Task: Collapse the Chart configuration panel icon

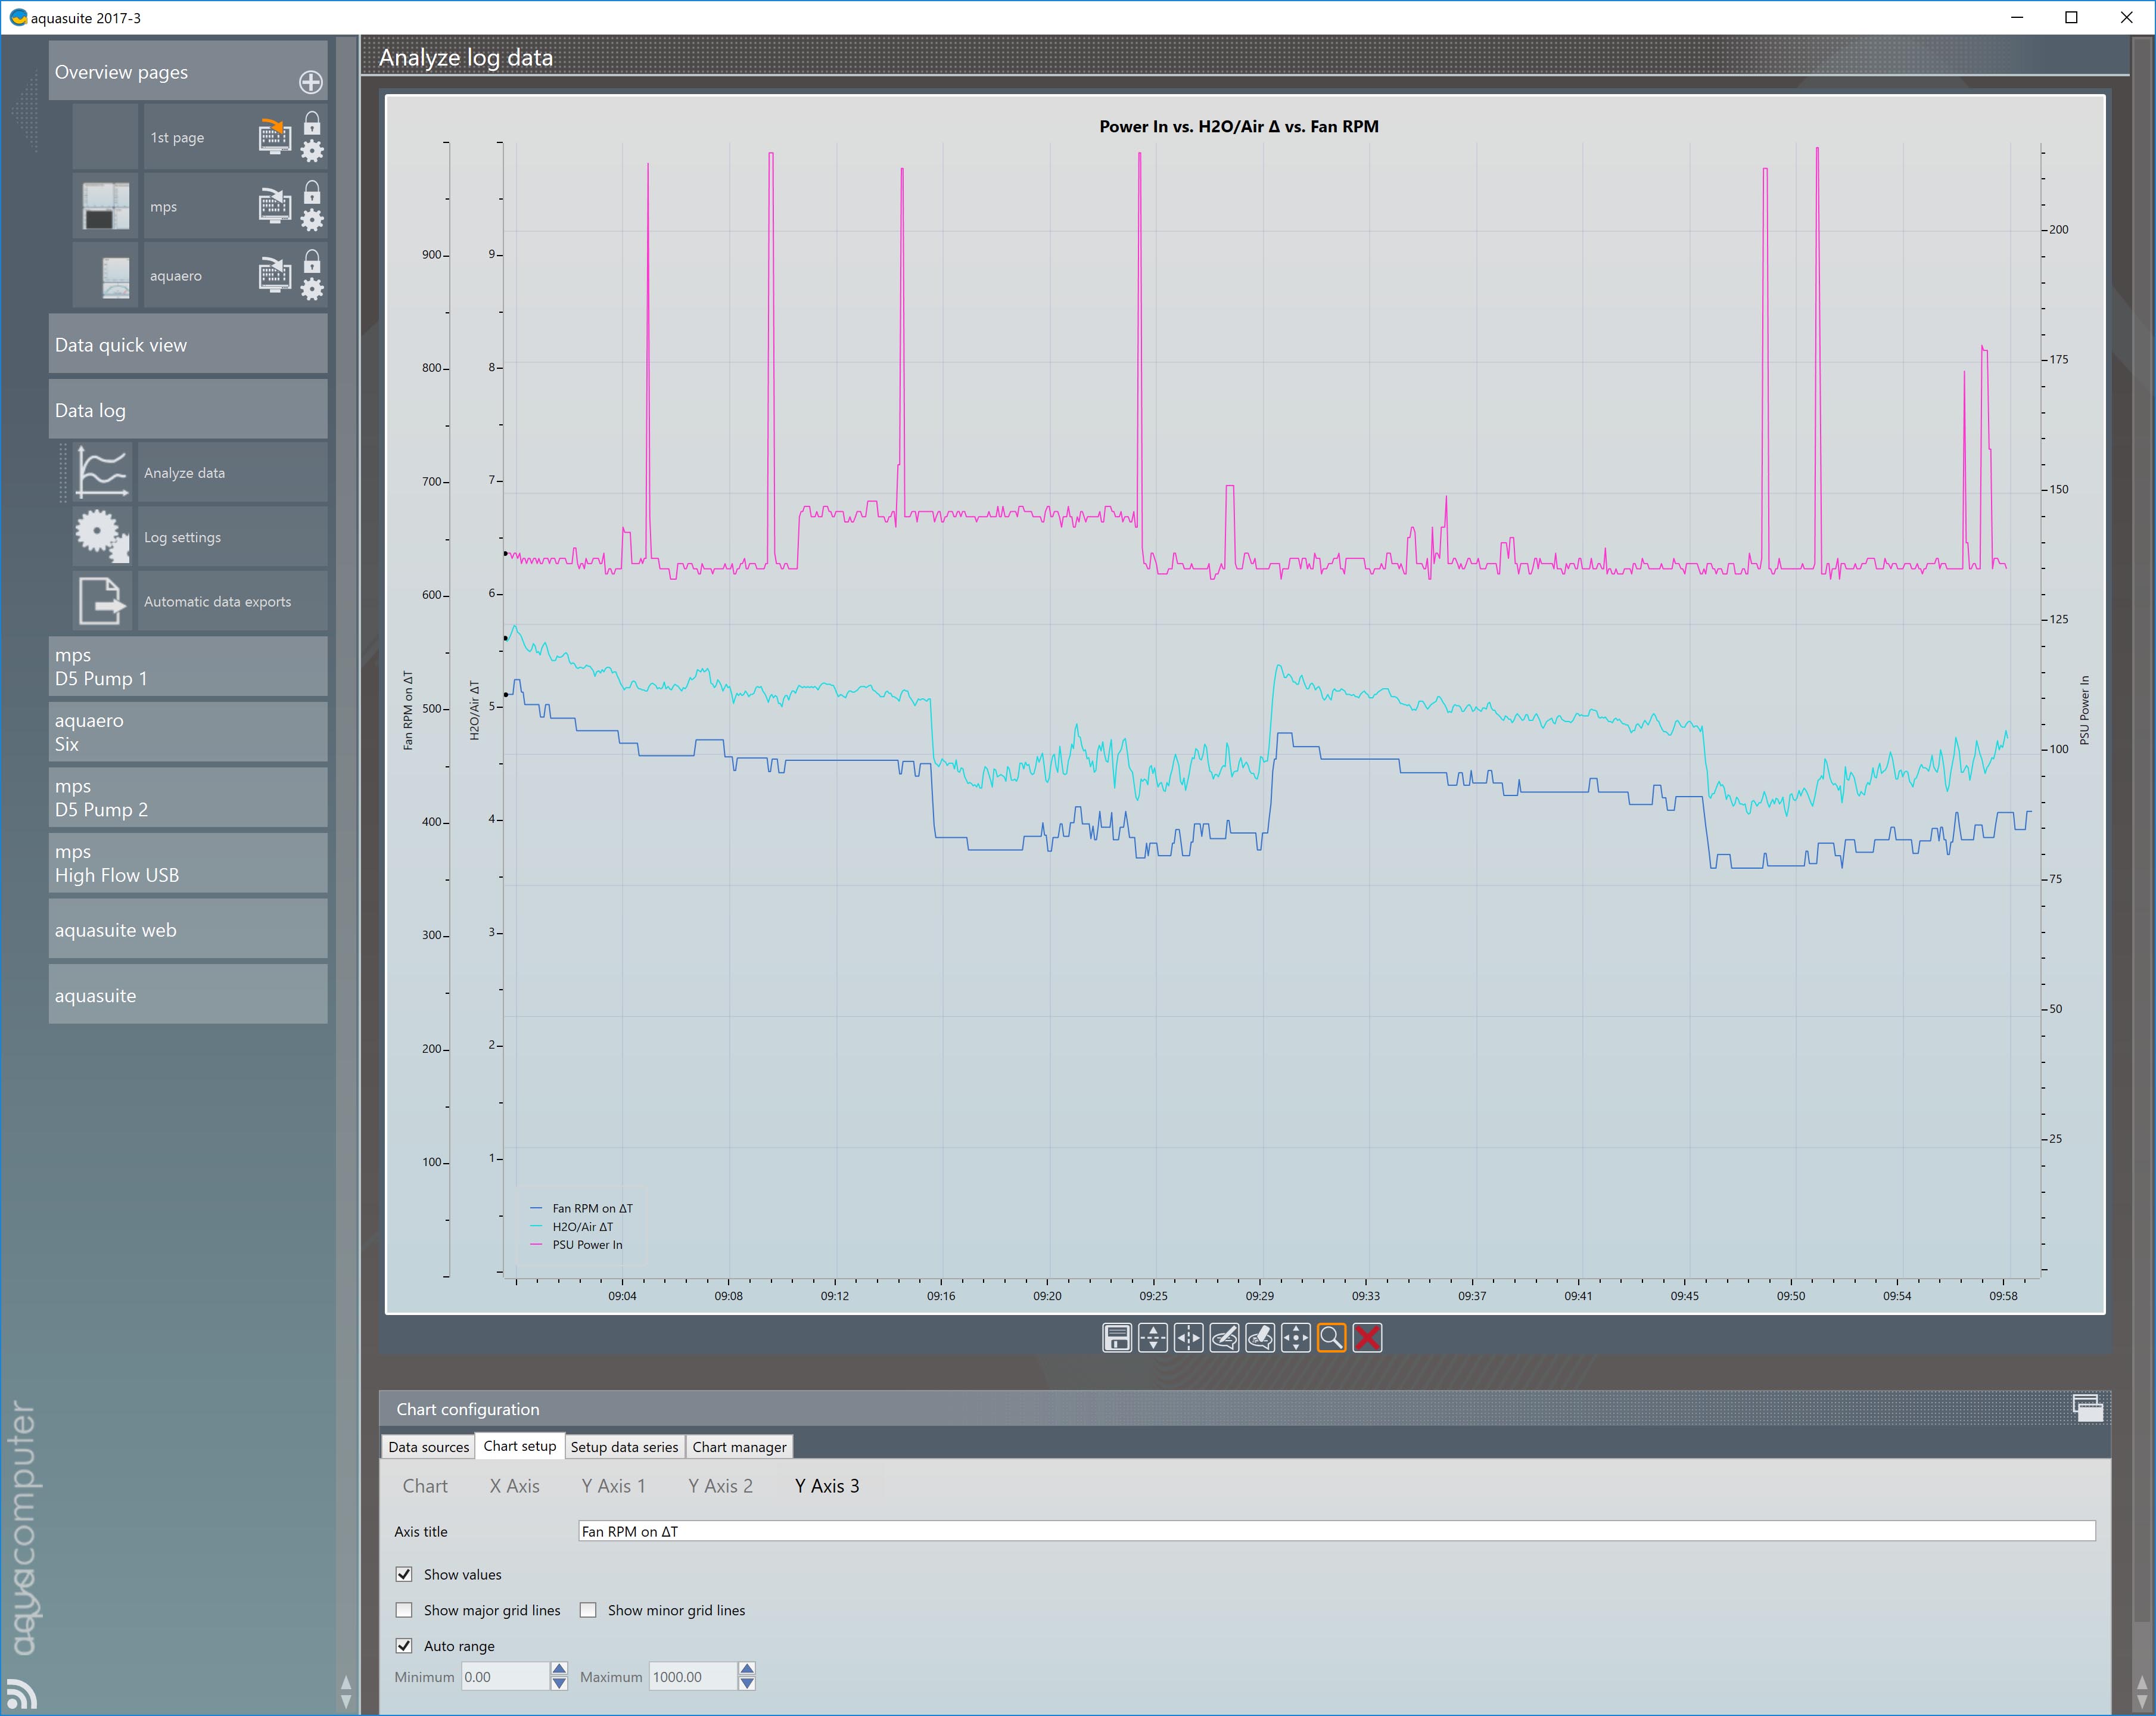Action: click(x=2087, y=1408)
